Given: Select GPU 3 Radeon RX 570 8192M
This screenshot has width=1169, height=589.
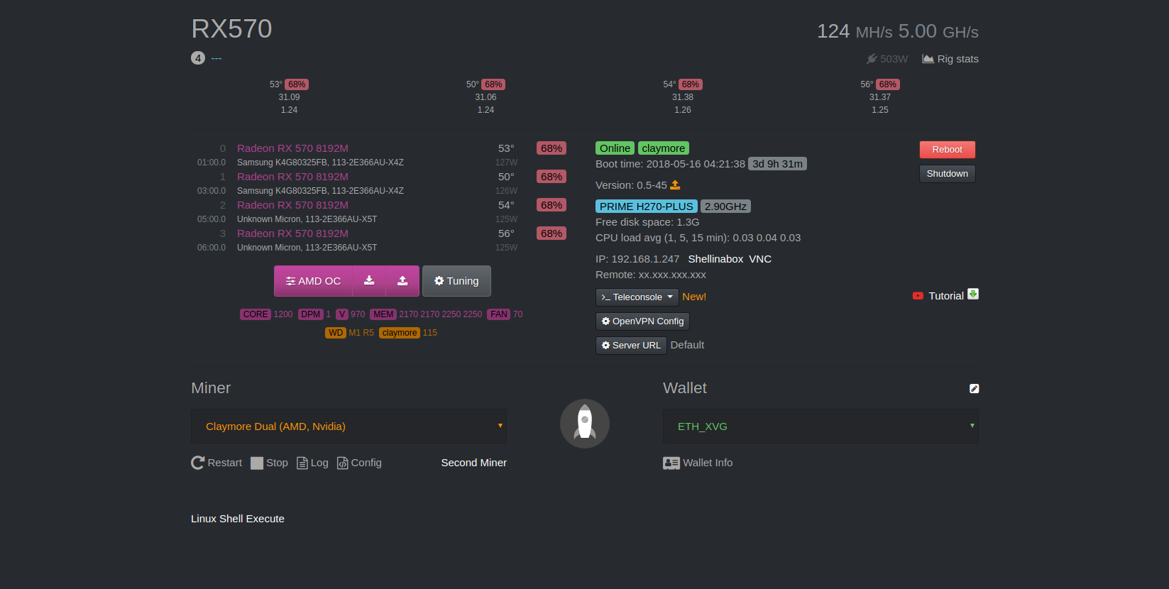Looking at the screenshot, I should pos(292,233).
